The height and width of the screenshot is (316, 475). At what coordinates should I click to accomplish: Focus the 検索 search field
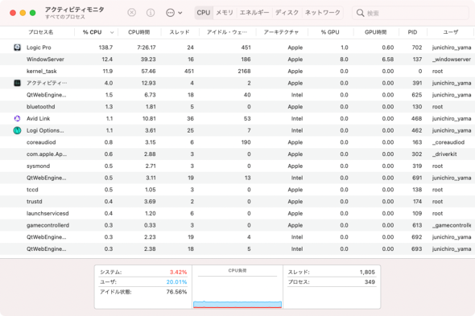[411, 13]
